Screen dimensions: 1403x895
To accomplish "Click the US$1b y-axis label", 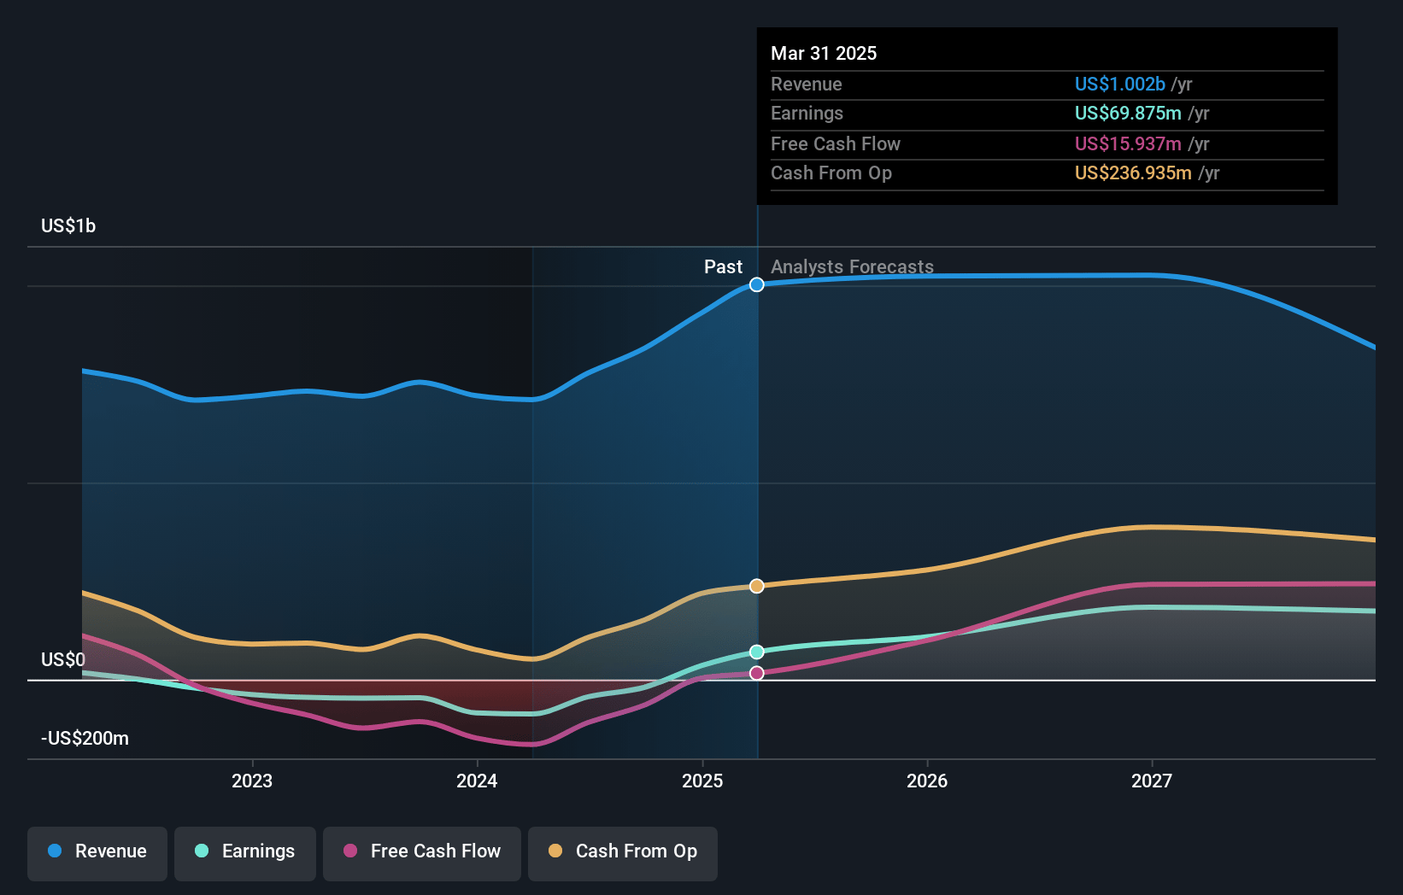I will pos(68,225).
